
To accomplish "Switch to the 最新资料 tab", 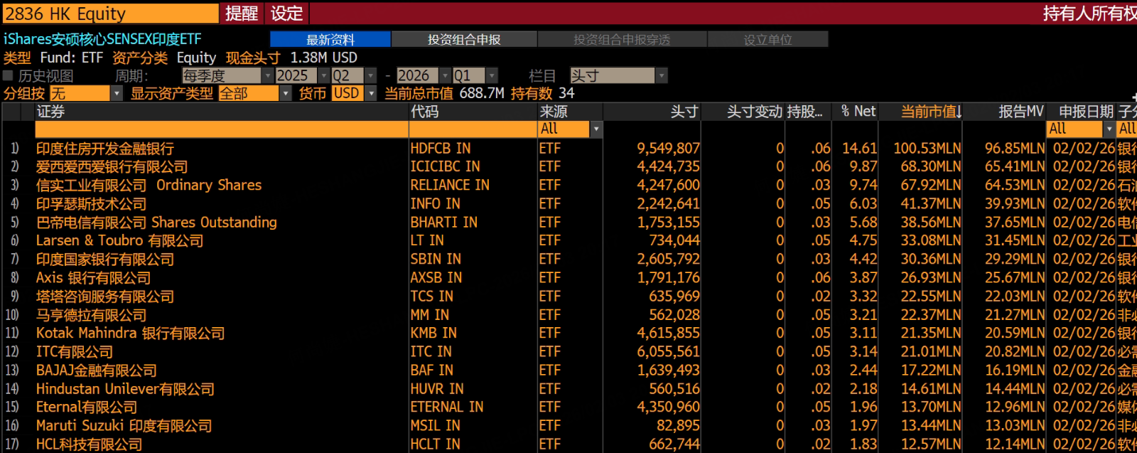I will (x=330, y=40).
